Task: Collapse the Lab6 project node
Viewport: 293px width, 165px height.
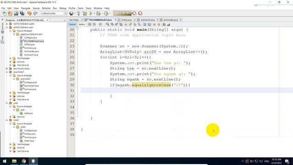Action: (x=7, y=103)
